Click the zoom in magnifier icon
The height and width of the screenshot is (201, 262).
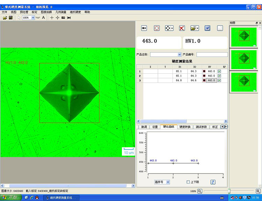click(258, 191)
